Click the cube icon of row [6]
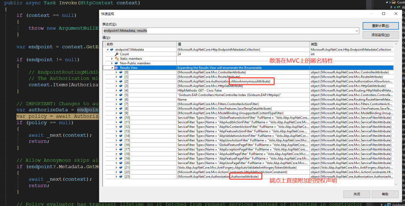405x206 pixels. (121, 99)
